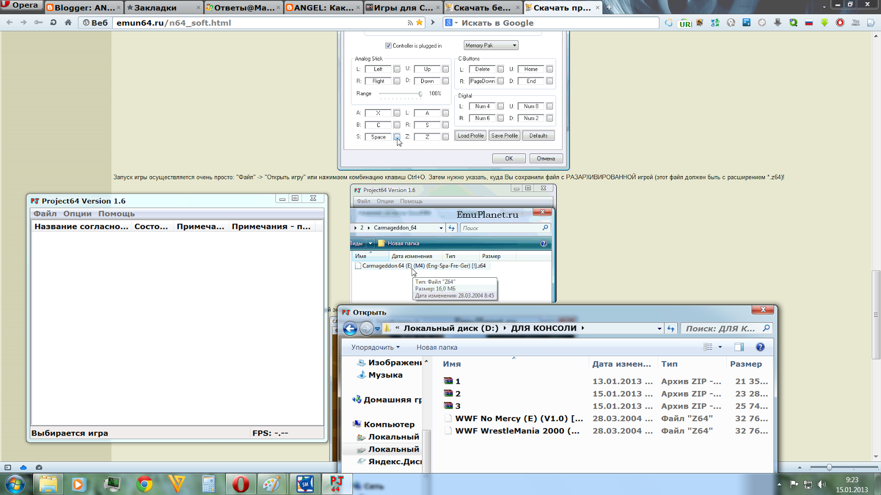This screenshot has height=495, width=881.
Task: Click the Состо… column header in Project64
Action: pos(151,226)
